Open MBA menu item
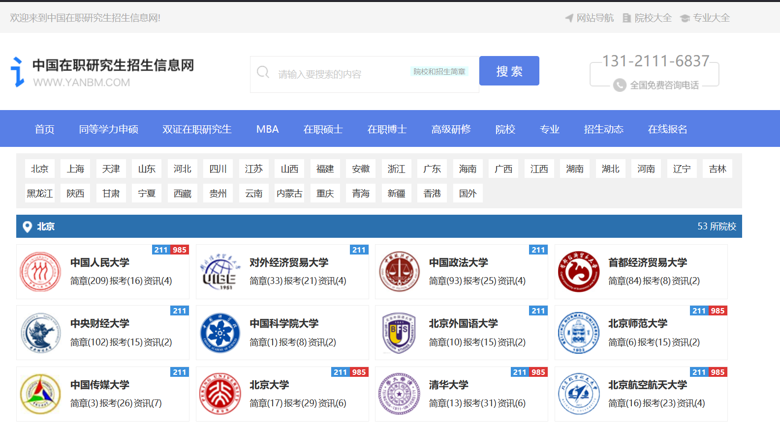This screenshot has height=424, width=780. 268,129
